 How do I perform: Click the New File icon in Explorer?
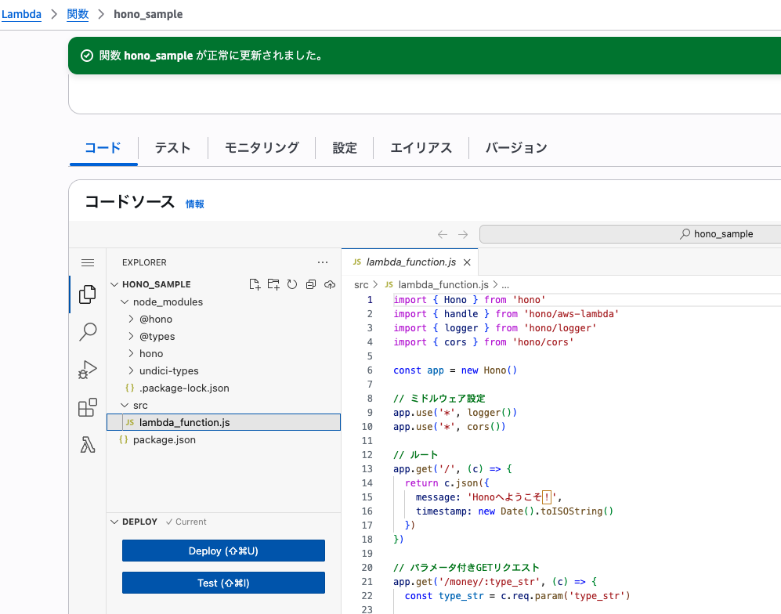click(x=255, y=284)
